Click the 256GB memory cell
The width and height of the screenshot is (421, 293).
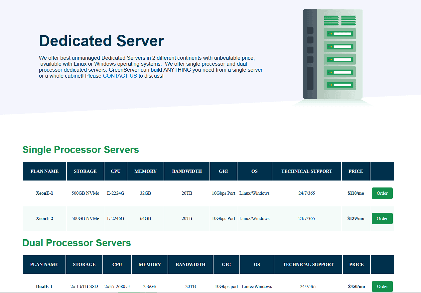coord(150,286)
